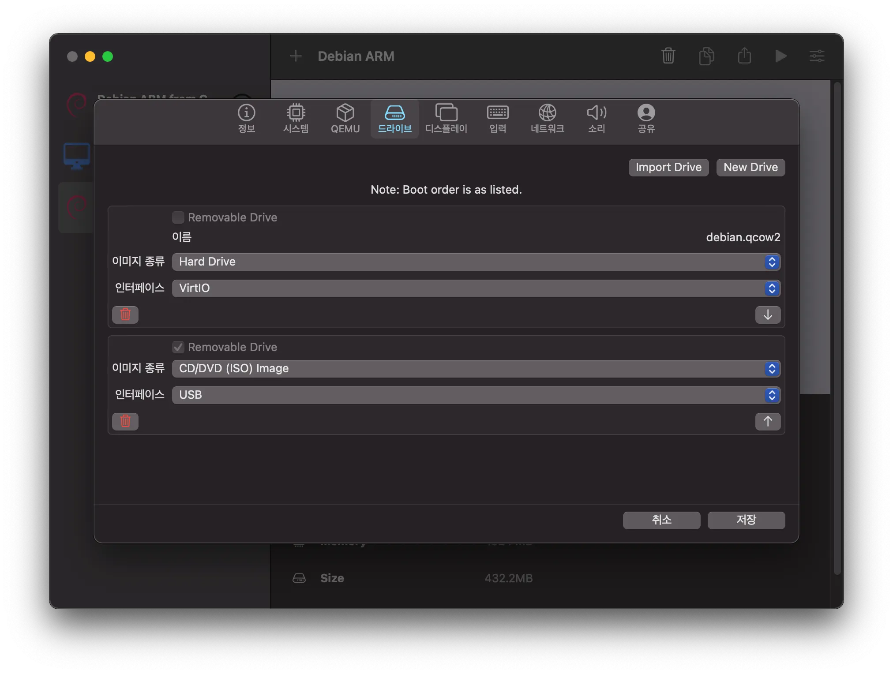Move the hard drive down in boot order
Viewport: 893px width, 674px height.
[768, 315]
